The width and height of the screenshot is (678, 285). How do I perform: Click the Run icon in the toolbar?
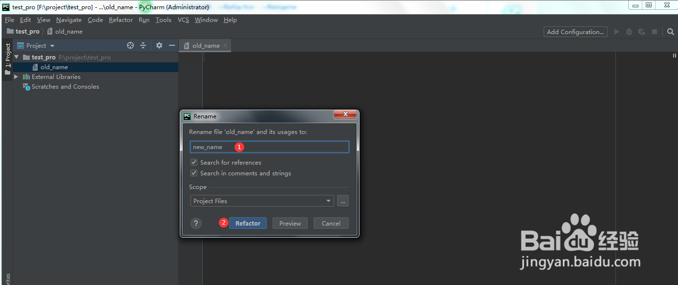pyautogui.click(x=616, y=32)
